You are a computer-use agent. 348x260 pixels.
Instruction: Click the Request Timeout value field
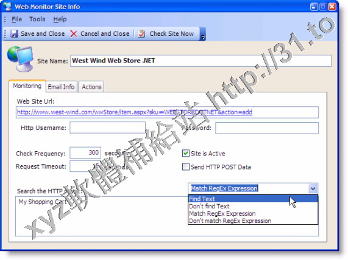pyautogui.click(x=85, y=166)
